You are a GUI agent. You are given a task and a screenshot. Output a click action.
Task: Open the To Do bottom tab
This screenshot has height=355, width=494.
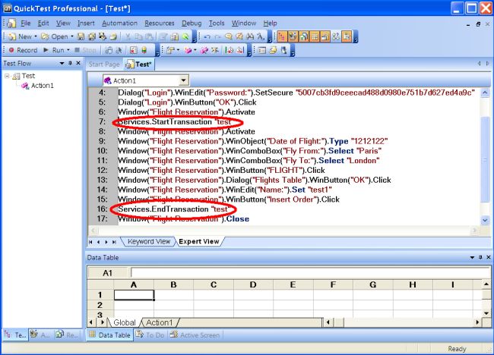150,335
